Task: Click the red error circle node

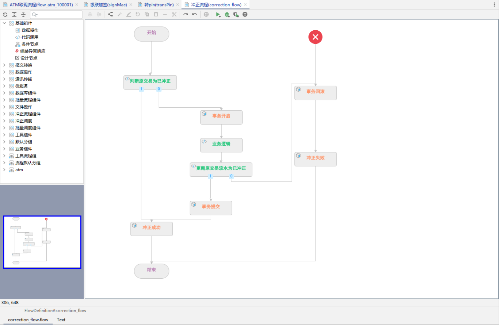Action: pos(315,37)
